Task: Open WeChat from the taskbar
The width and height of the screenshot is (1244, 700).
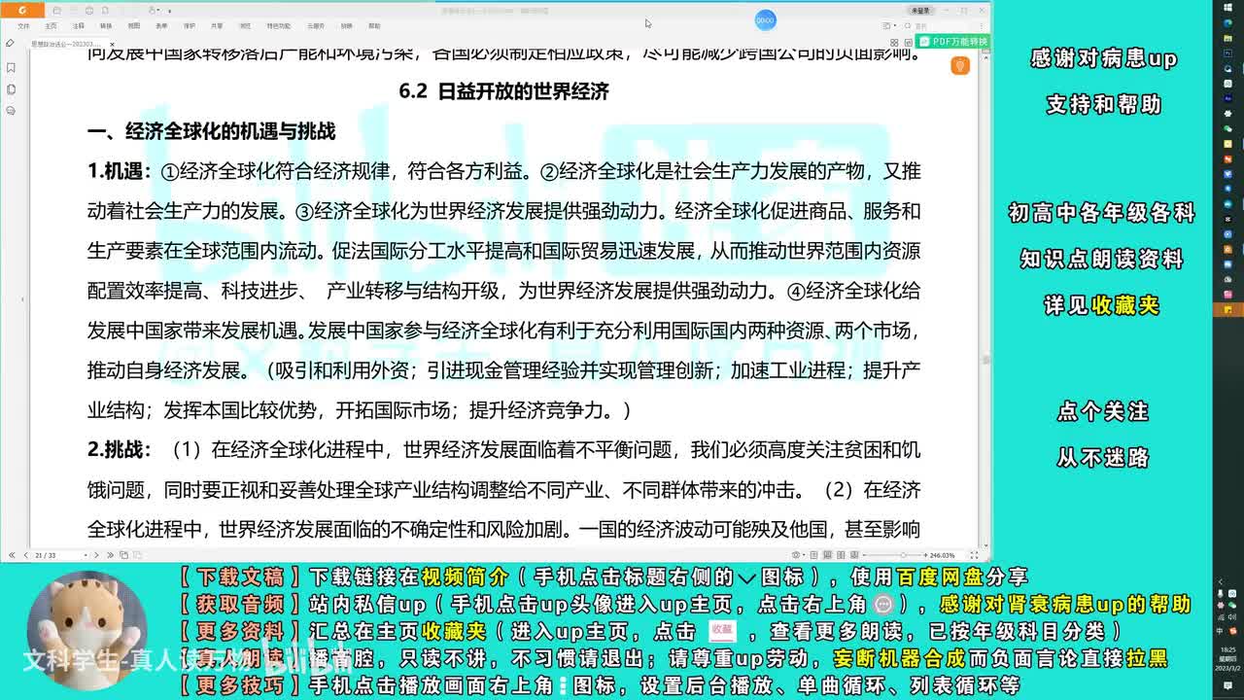Action: click(1228, 128)
